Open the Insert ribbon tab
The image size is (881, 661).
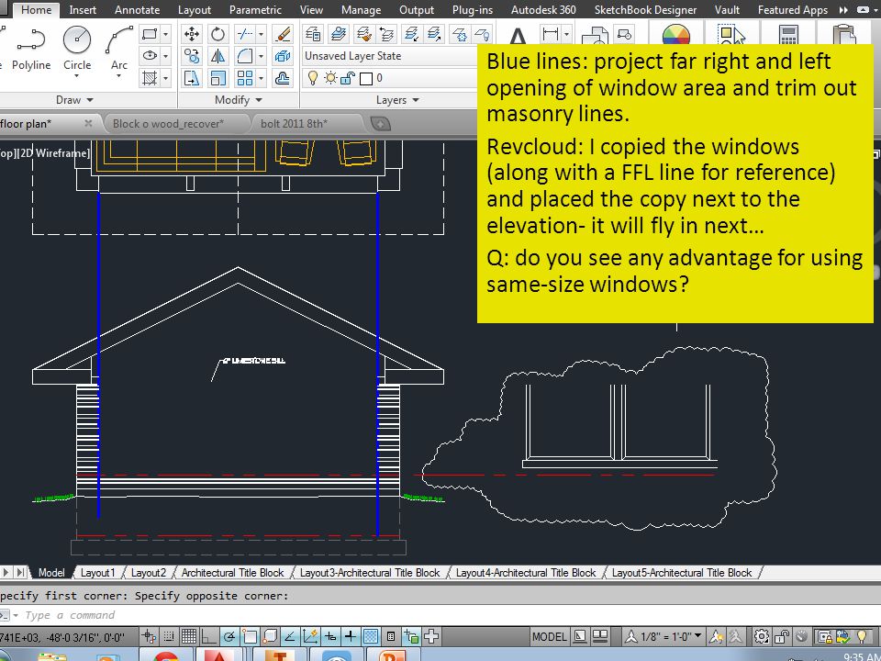point(83,9)
